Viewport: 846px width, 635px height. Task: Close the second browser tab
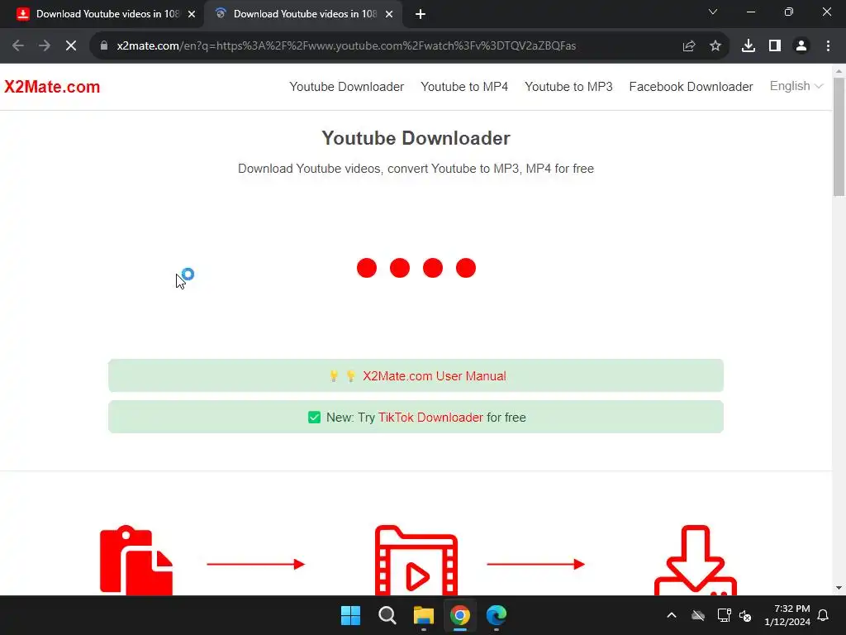[x=389, y=15]
